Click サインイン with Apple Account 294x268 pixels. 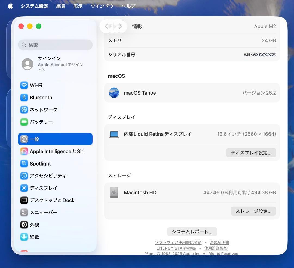coord(55,64)
